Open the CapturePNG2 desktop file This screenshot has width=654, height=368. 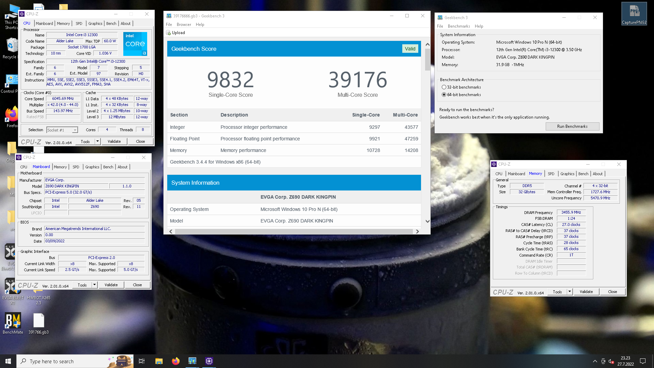[634, 14]
